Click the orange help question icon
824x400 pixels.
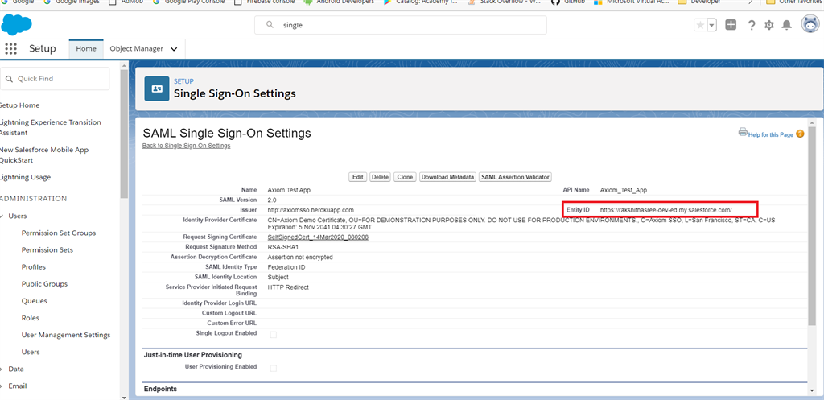(800, 134)
